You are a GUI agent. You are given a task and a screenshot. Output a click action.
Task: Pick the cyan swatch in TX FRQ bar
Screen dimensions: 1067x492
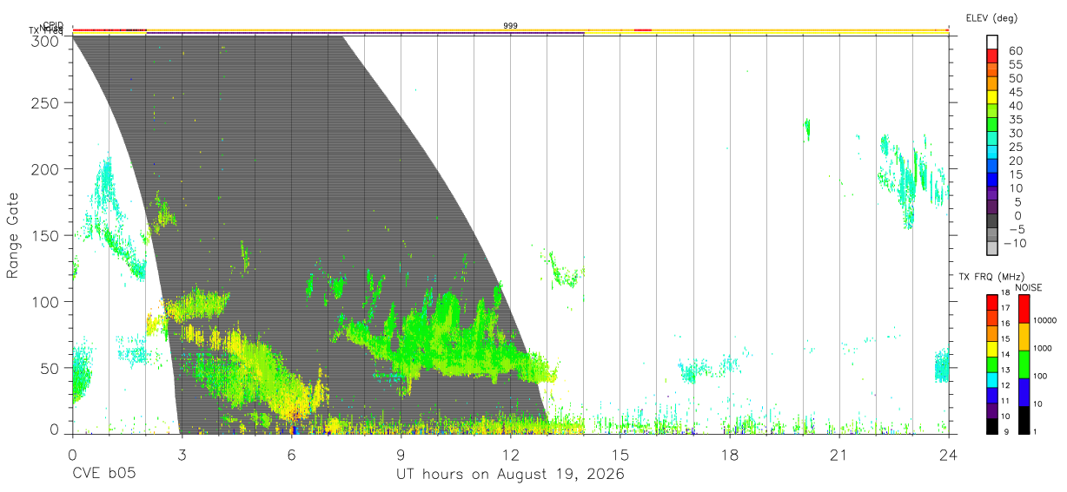click(x=992, y=379)
